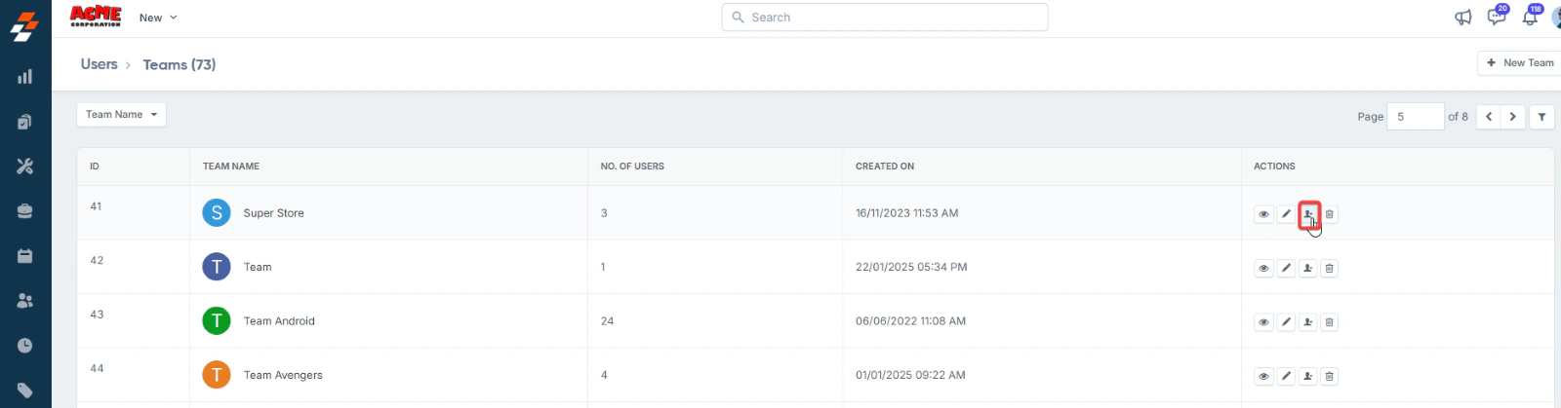View the Team Avengers details
Viewport: 1561px width, 408px height.
[x=1263, y=376]
